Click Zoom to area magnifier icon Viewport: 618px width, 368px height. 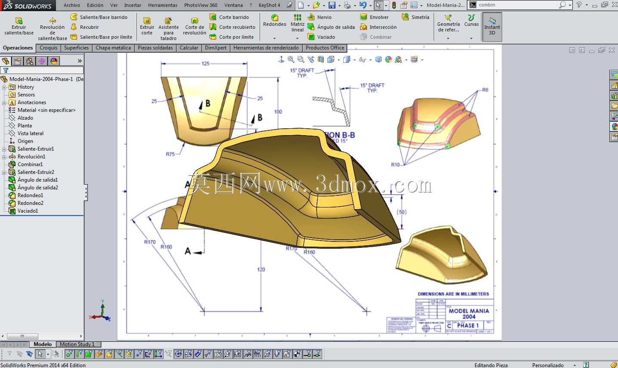[x=301, y=60]
